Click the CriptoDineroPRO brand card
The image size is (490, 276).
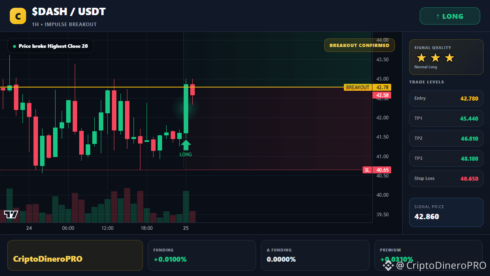click(x=75, y=256)
